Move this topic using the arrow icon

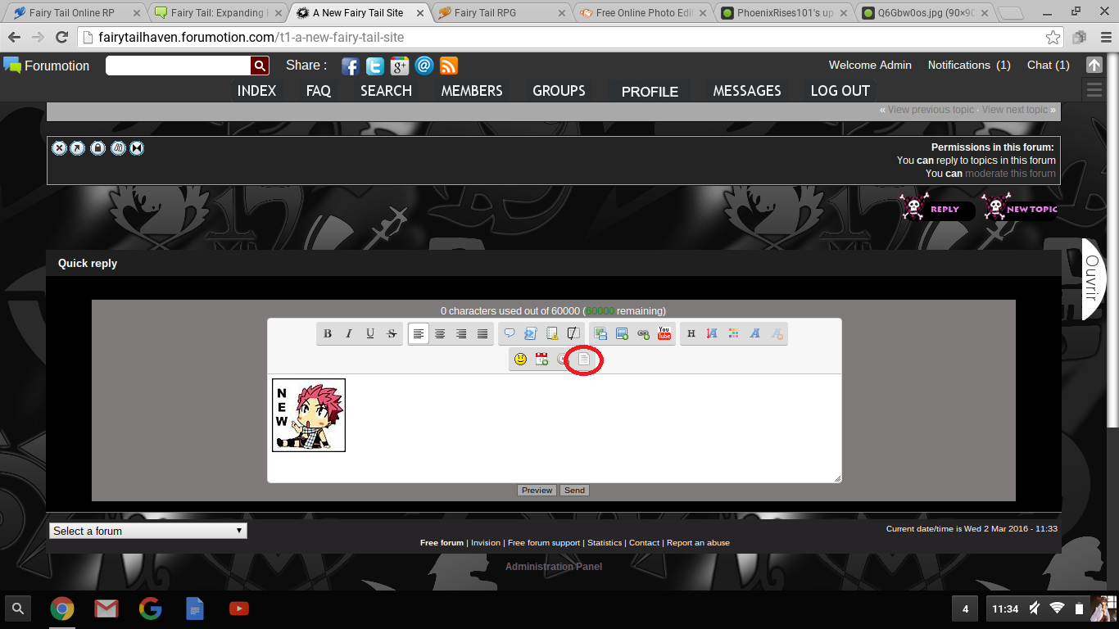77,148
